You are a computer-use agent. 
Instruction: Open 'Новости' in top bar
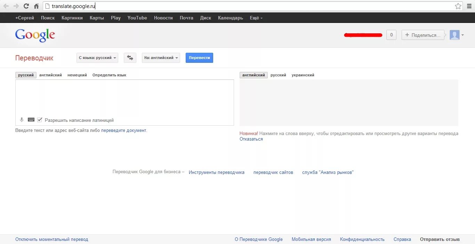[x=163, y=18]
